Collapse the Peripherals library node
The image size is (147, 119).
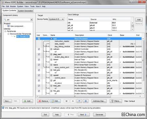pyautogui.click(x=5, y=31)
